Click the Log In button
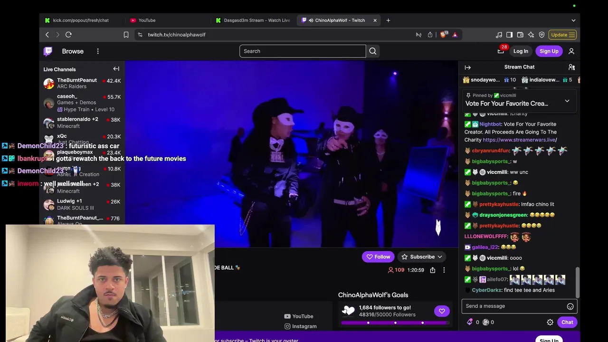The height and width of the screenshot is (342, 608). (521, 51)
